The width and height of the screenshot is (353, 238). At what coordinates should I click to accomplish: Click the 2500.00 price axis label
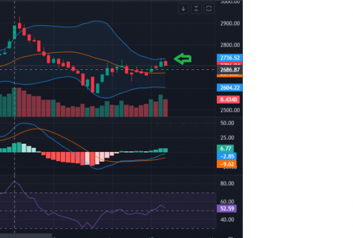pyautogui.click(x=230, y=111)
